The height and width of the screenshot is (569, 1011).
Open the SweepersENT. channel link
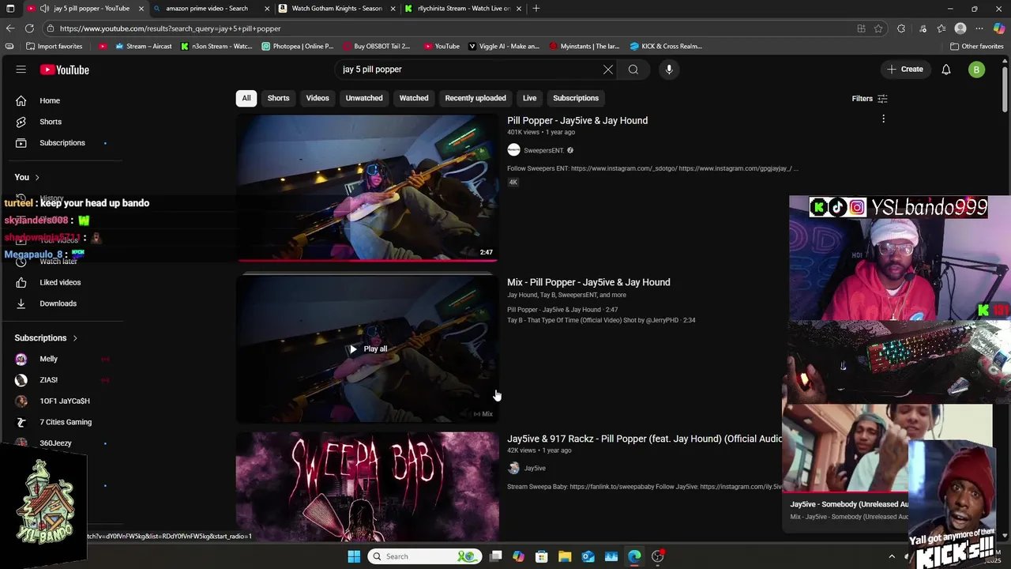pyautogui.click(x=543, y=150)
